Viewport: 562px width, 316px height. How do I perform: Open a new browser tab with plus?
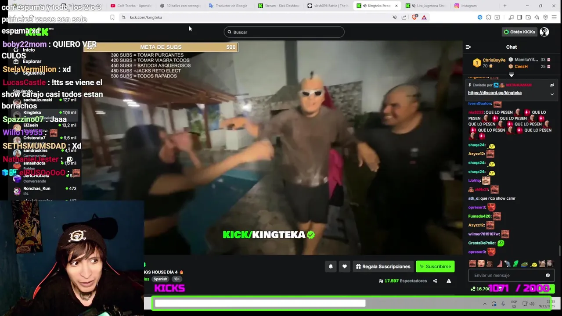(505, 6)
